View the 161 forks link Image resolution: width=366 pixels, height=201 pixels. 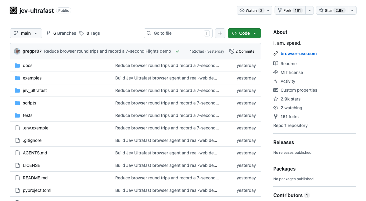click(x=289, y=117)
